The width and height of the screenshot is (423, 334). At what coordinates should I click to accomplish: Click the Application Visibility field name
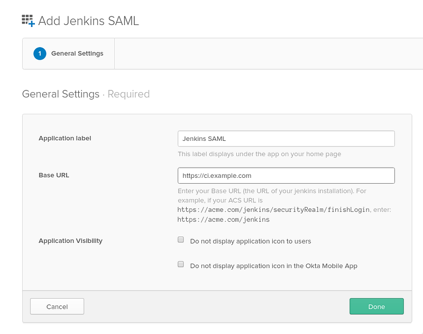pyautogui.click(x=70, y=241)
